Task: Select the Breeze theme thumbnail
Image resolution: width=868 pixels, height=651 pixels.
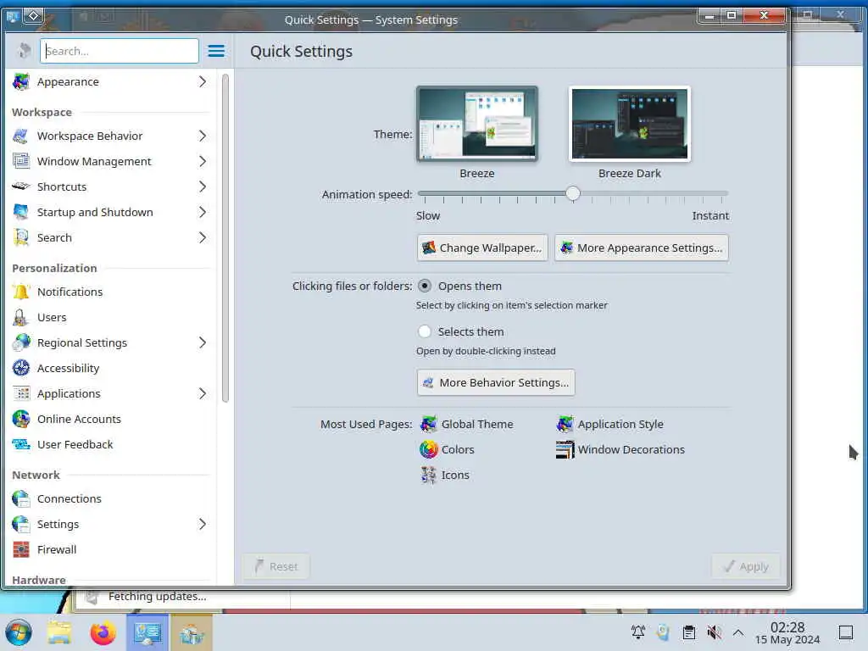Action: [477, 124]
